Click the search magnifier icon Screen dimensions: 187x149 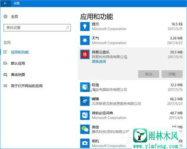point(67,28)
